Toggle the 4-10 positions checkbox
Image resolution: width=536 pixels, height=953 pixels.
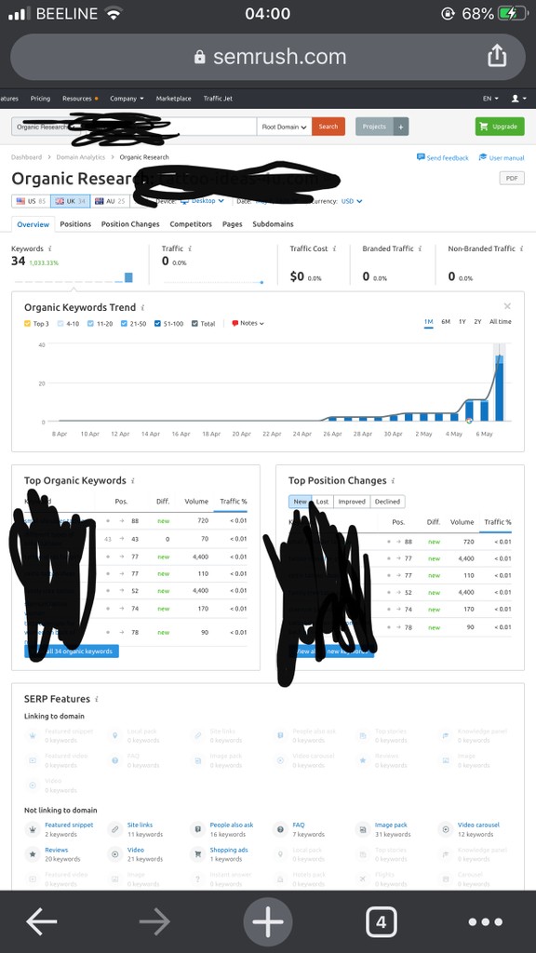60,323
